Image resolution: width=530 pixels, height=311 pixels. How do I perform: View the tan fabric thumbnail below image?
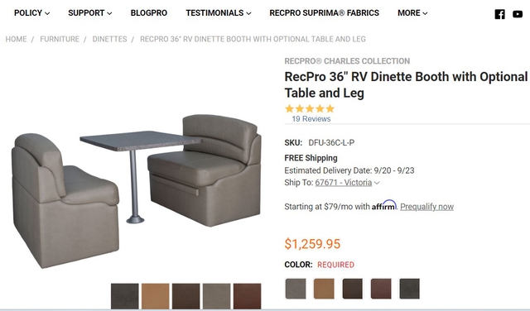coord(155,296)
